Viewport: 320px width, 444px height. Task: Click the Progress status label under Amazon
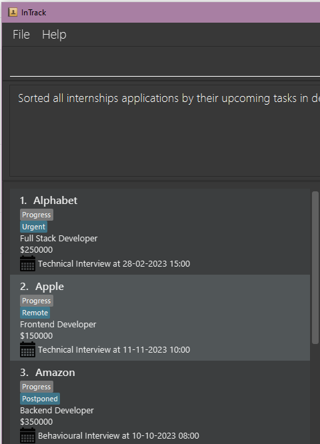click(37, 387)
